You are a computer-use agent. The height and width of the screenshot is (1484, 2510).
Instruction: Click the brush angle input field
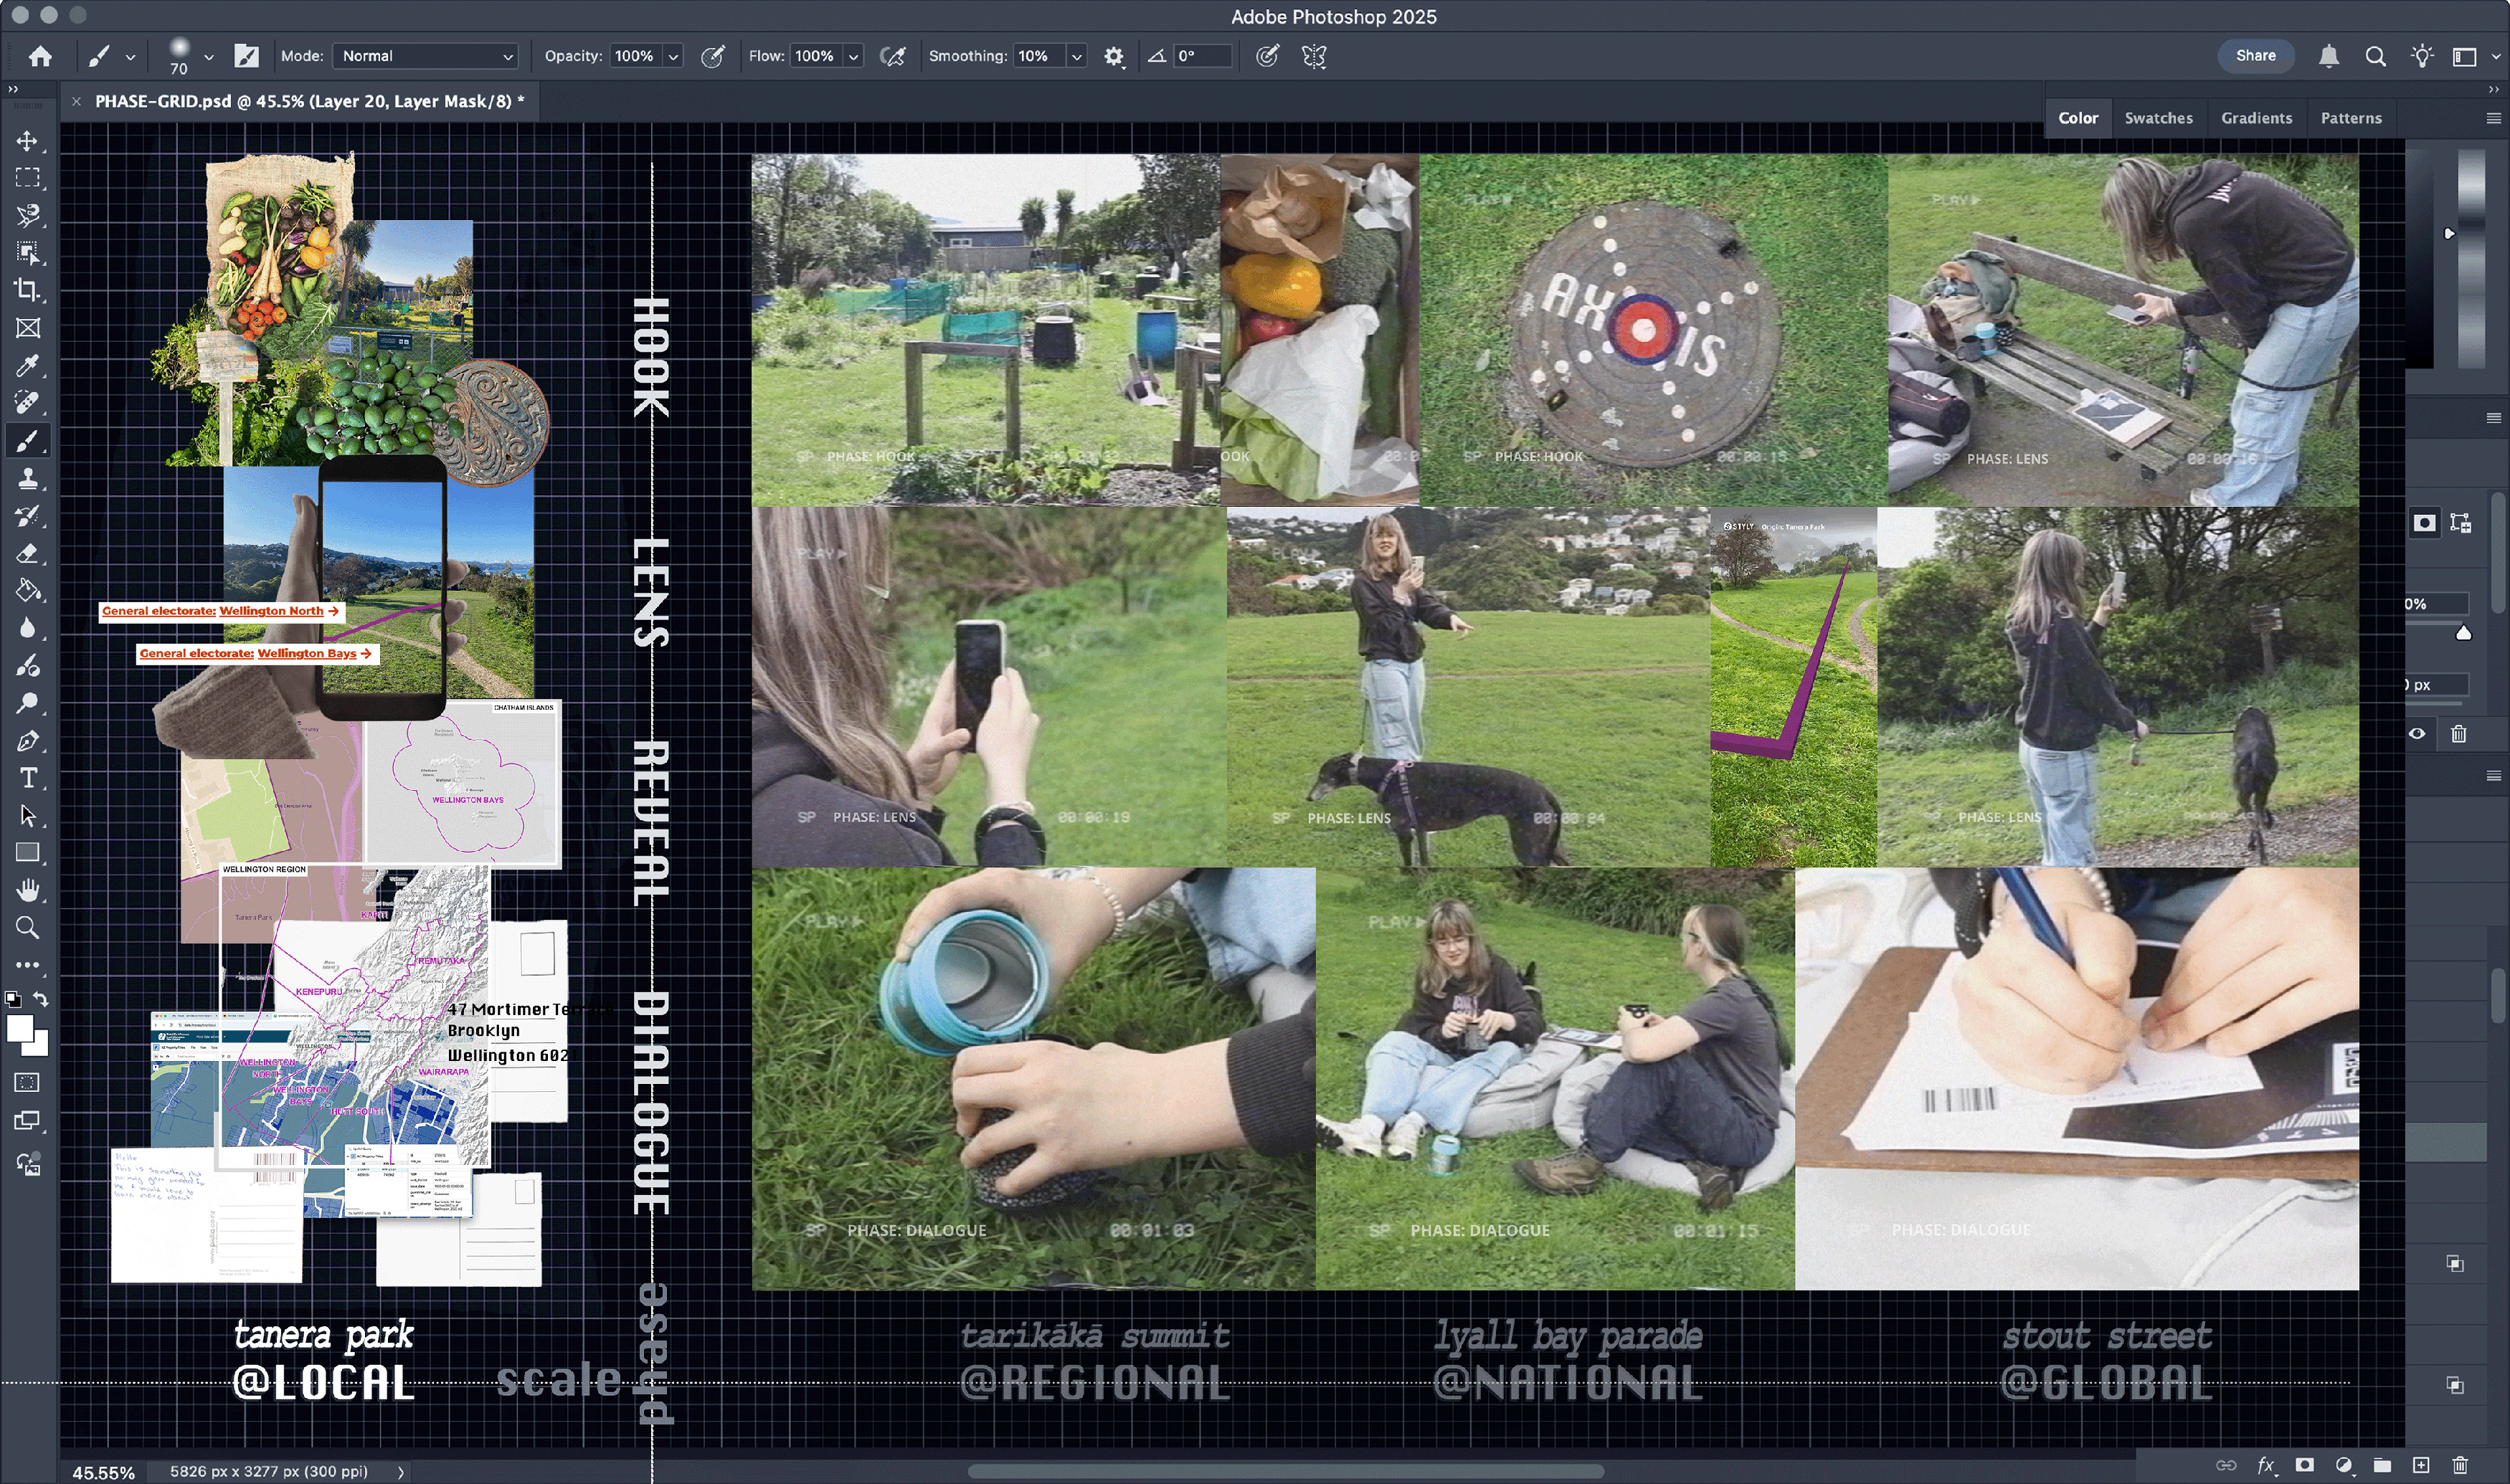1202,56
